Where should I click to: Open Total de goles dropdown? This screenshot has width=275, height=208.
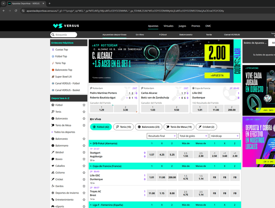(x=193, y=136)
